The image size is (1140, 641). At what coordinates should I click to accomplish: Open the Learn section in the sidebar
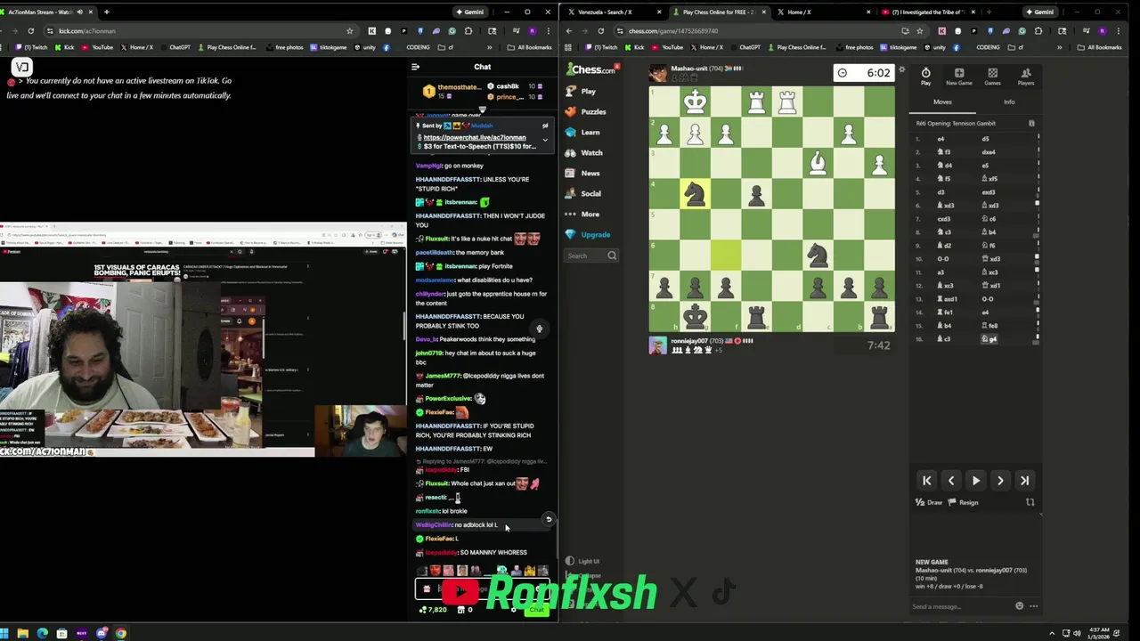582,132
